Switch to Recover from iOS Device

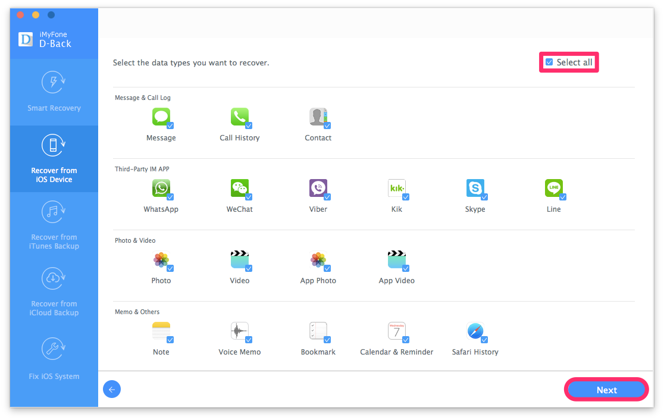point(54,159)
